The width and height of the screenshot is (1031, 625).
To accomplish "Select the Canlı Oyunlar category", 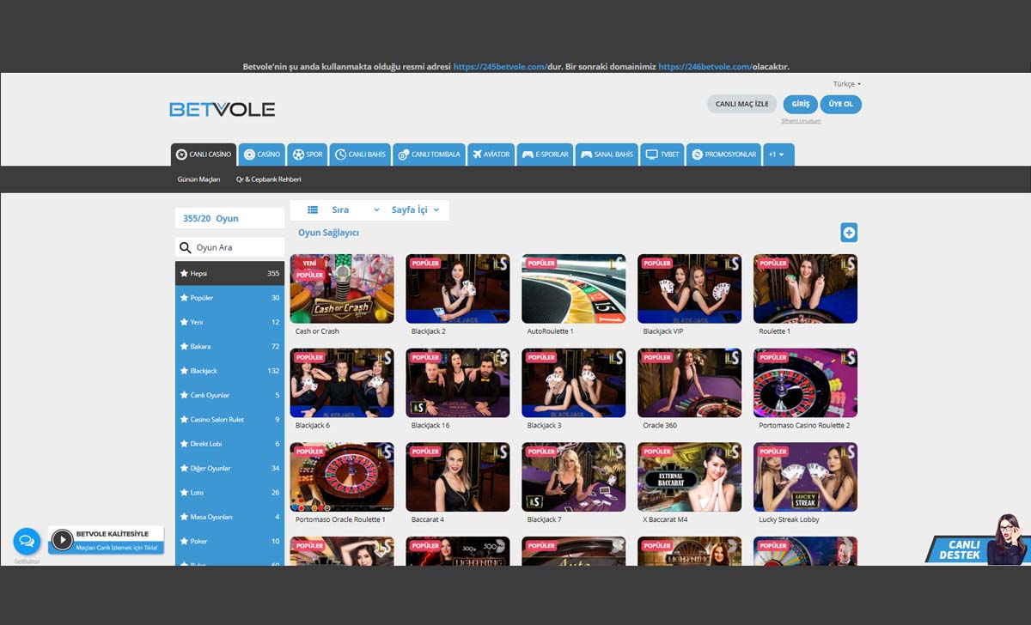I will point(229,395).
